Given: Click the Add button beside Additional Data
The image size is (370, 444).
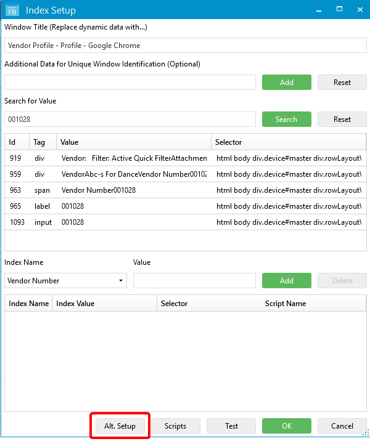Looking at the screenshot, I should [287, 83].
